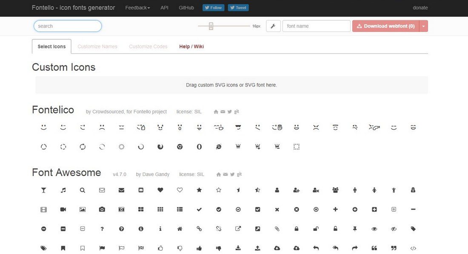The height and width of the screenshot is (254, 468).
Task: Pick the code brackets icon
Action: click(413, 248)
